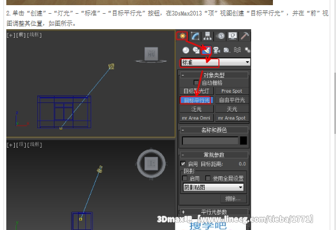Select the light object in front viewport
336x230 pixels.
(x=111, y=66)
